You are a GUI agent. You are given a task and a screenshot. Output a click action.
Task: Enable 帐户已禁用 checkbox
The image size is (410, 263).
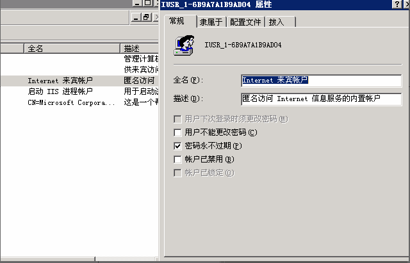point(177,159)
